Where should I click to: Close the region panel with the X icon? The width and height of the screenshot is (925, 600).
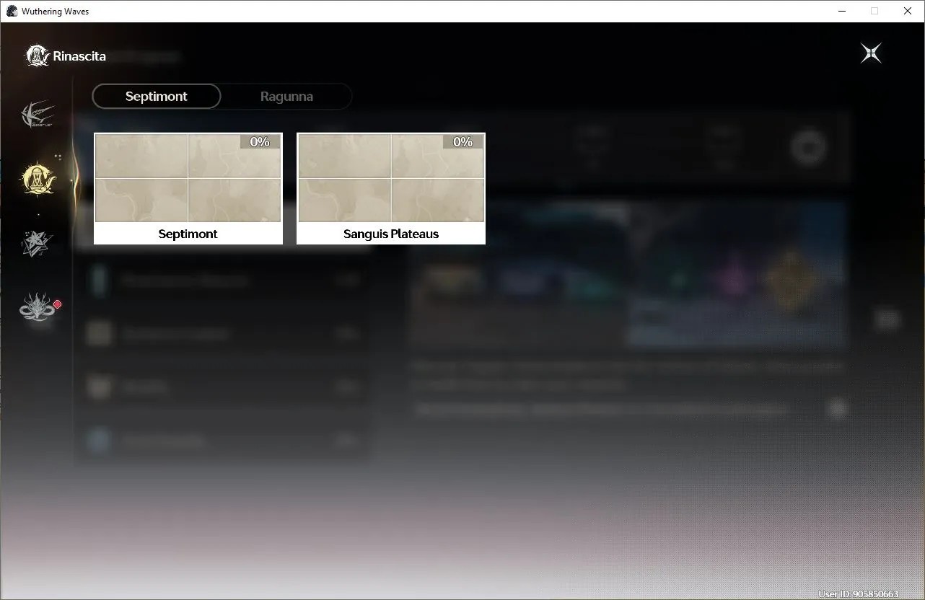tap(871, 53)
